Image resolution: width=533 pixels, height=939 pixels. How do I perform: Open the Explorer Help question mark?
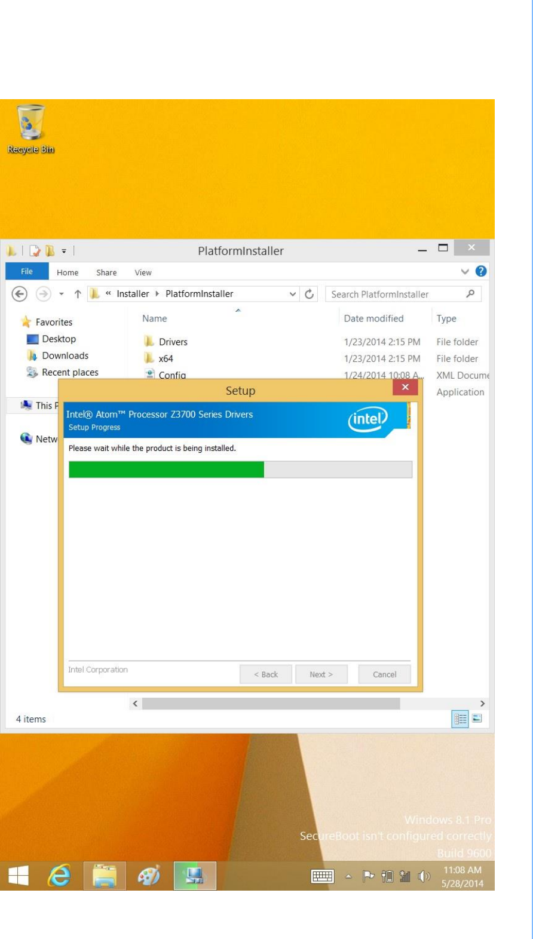[x=481, y=272]
